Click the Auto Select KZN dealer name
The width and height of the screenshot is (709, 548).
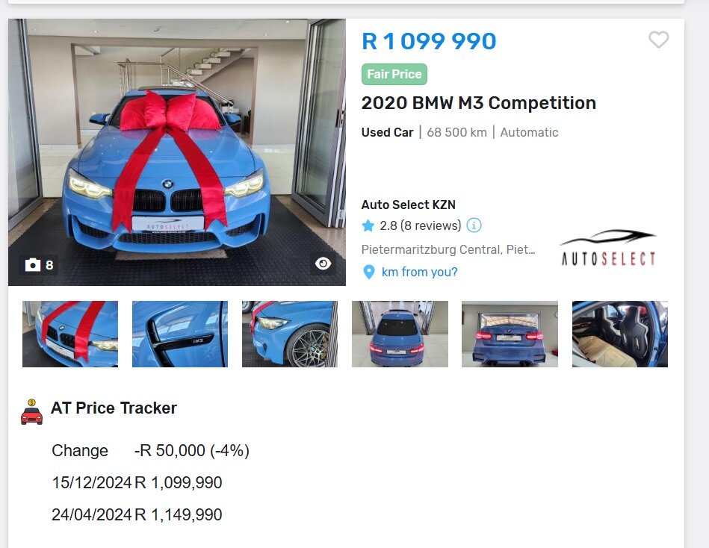(x=409, y=205)
